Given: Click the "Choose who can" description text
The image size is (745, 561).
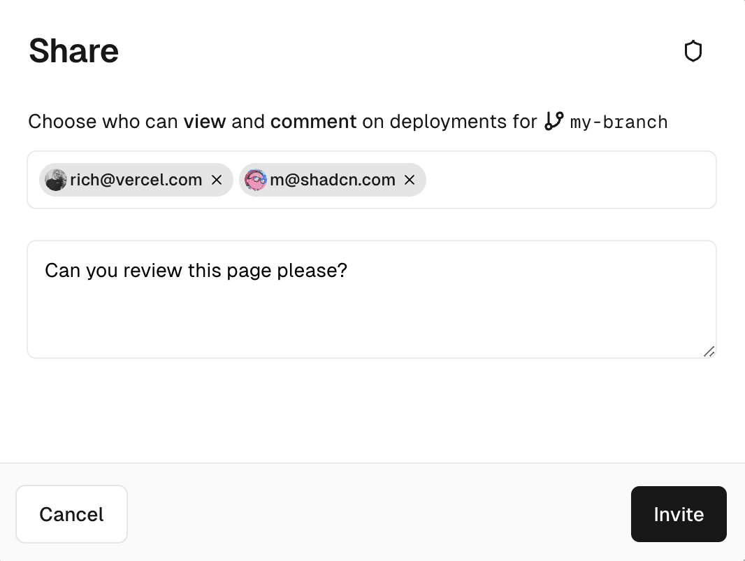Looking at the screenshot, I should tap(103, 122).
